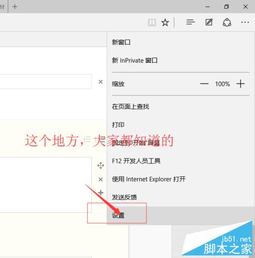255x258 pixels.
Task: Decrease zoom with the minus button
Action: [204, 84]
